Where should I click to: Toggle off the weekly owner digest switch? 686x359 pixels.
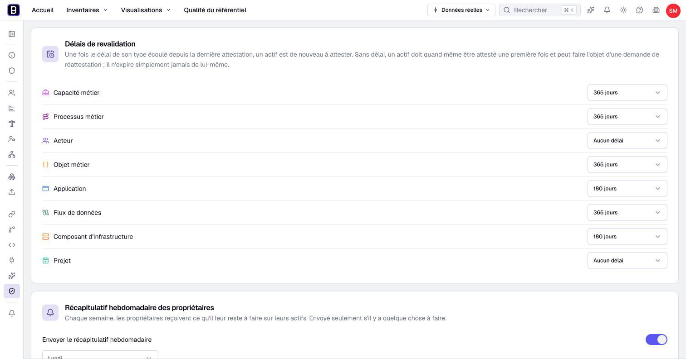click(x=657, y=340)
